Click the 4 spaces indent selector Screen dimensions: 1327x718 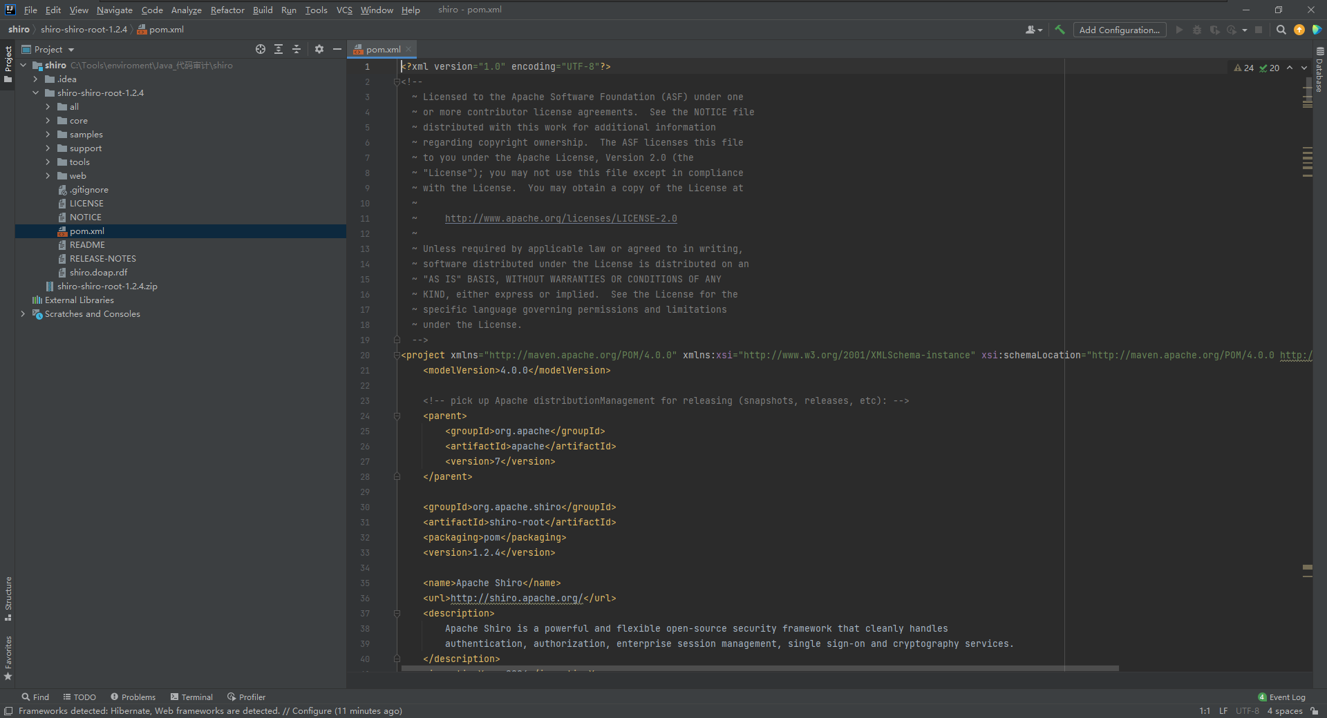coord(1285,710)
